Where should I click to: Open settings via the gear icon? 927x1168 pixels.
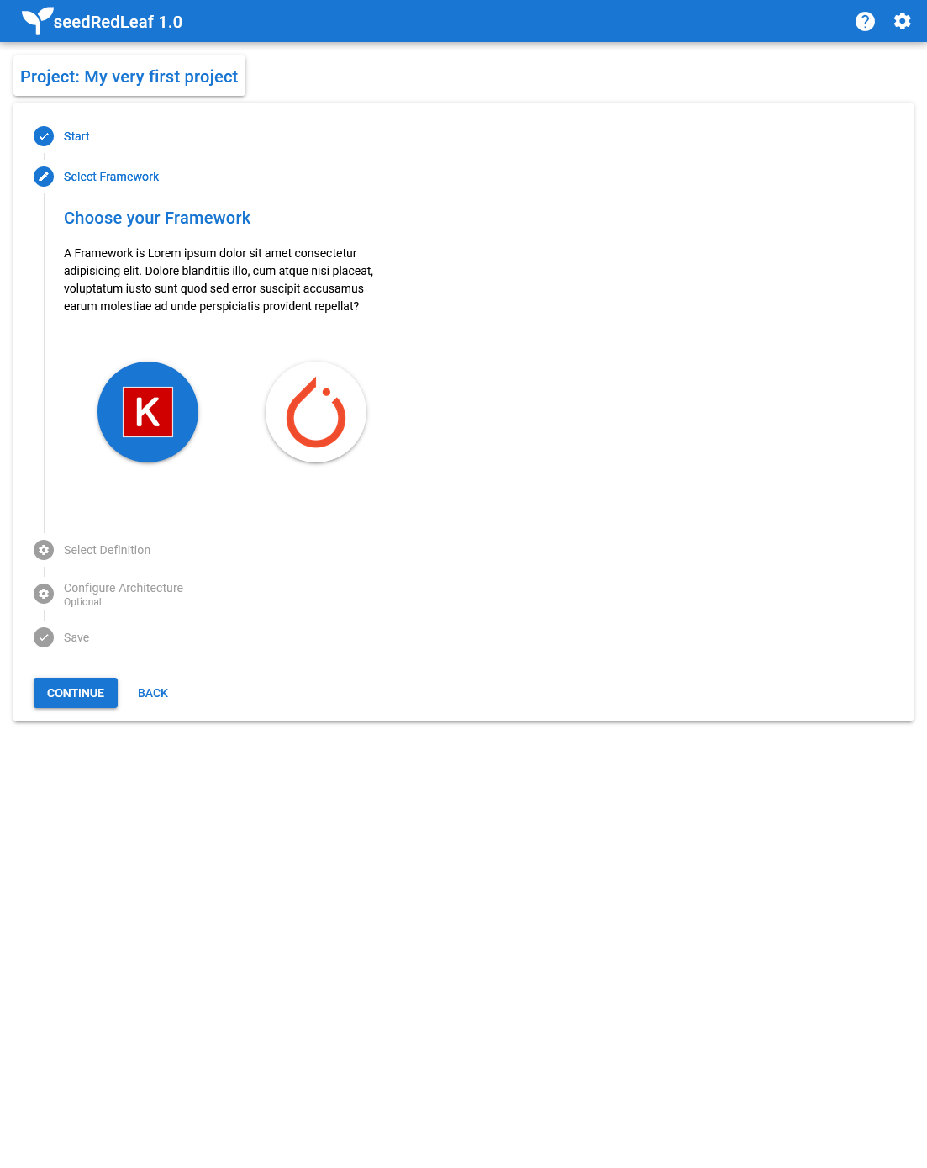point(902,21)
